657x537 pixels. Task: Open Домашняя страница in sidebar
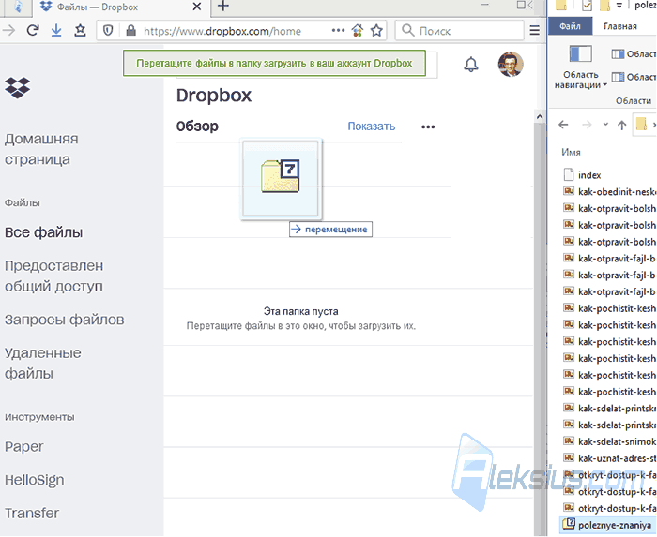41,149
